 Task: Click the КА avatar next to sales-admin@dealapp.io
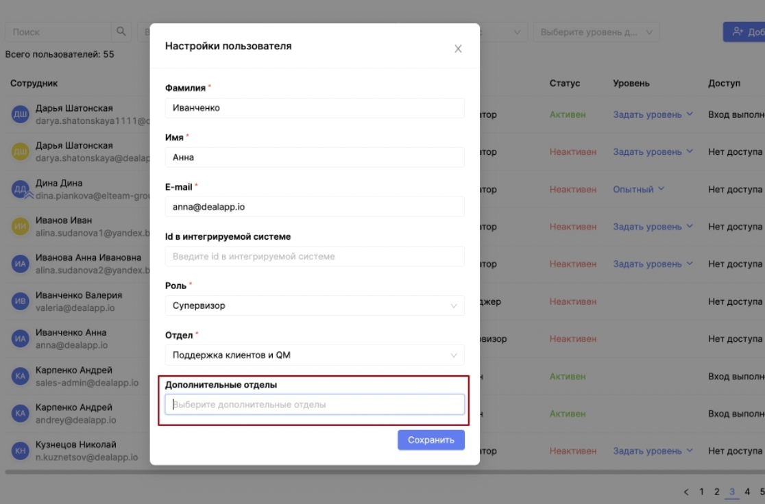point(21,376)
